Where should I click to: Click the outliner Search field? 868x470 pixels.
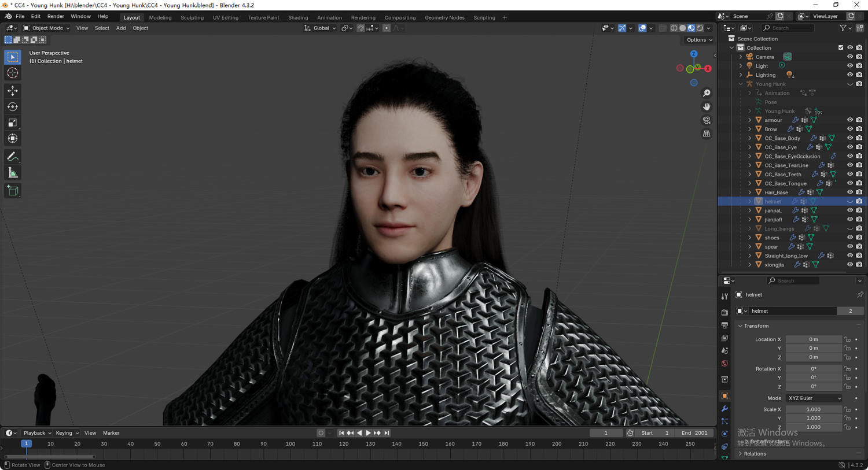788,28
